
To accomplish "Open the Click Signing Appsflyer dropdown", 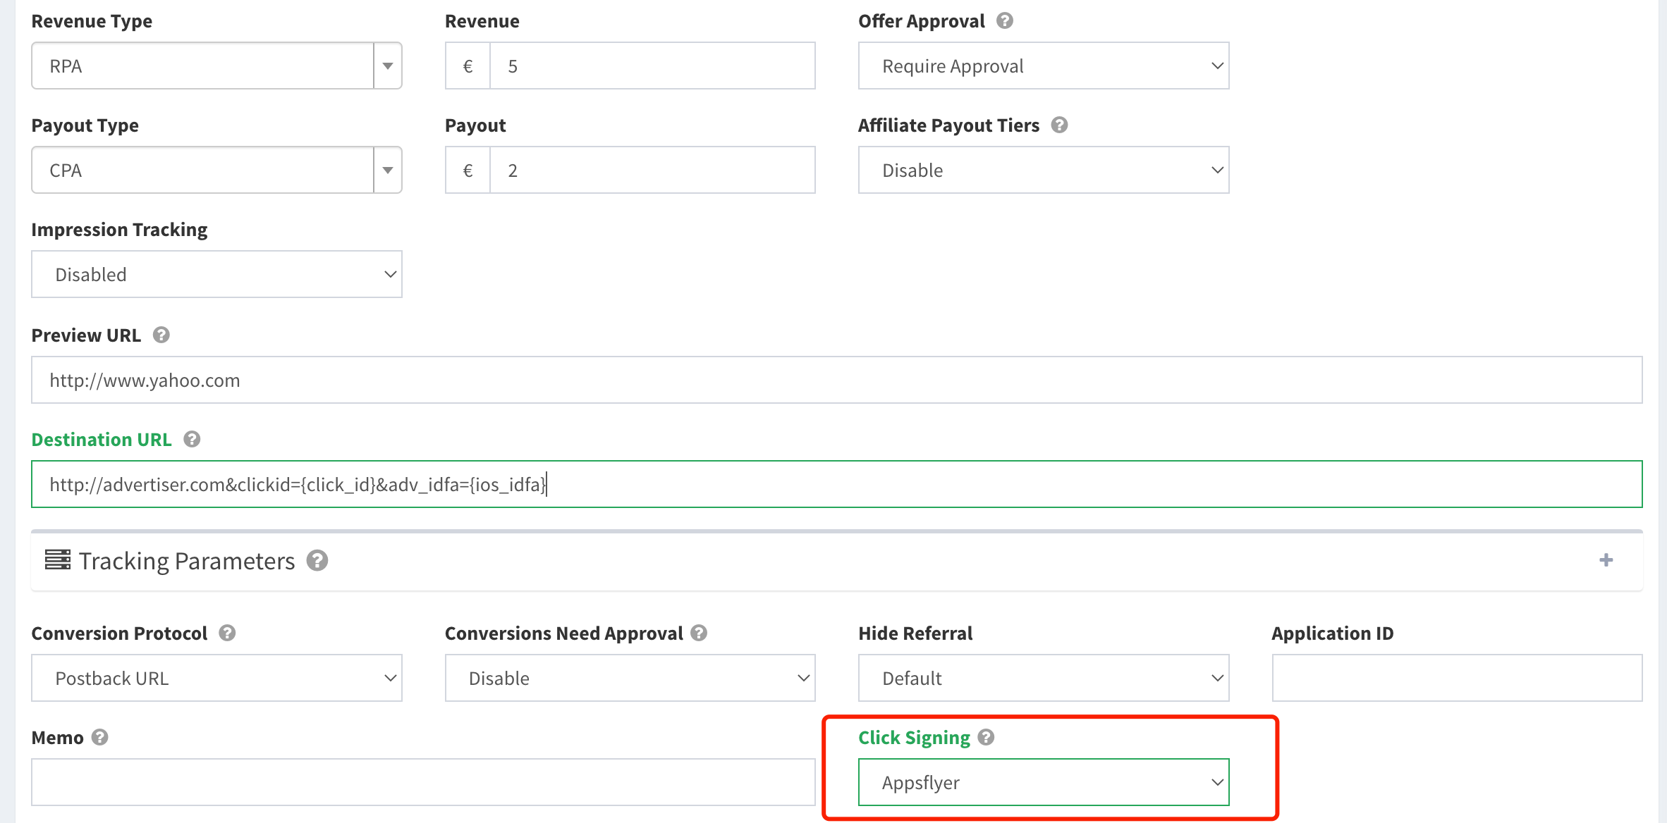I will 1044,783.
